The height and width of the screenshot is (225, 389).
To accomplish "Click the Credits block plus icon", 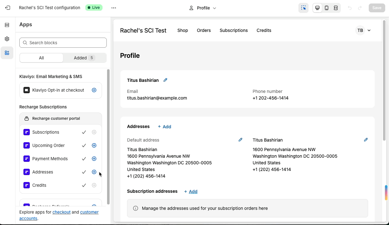I will (x=94, y=185).
